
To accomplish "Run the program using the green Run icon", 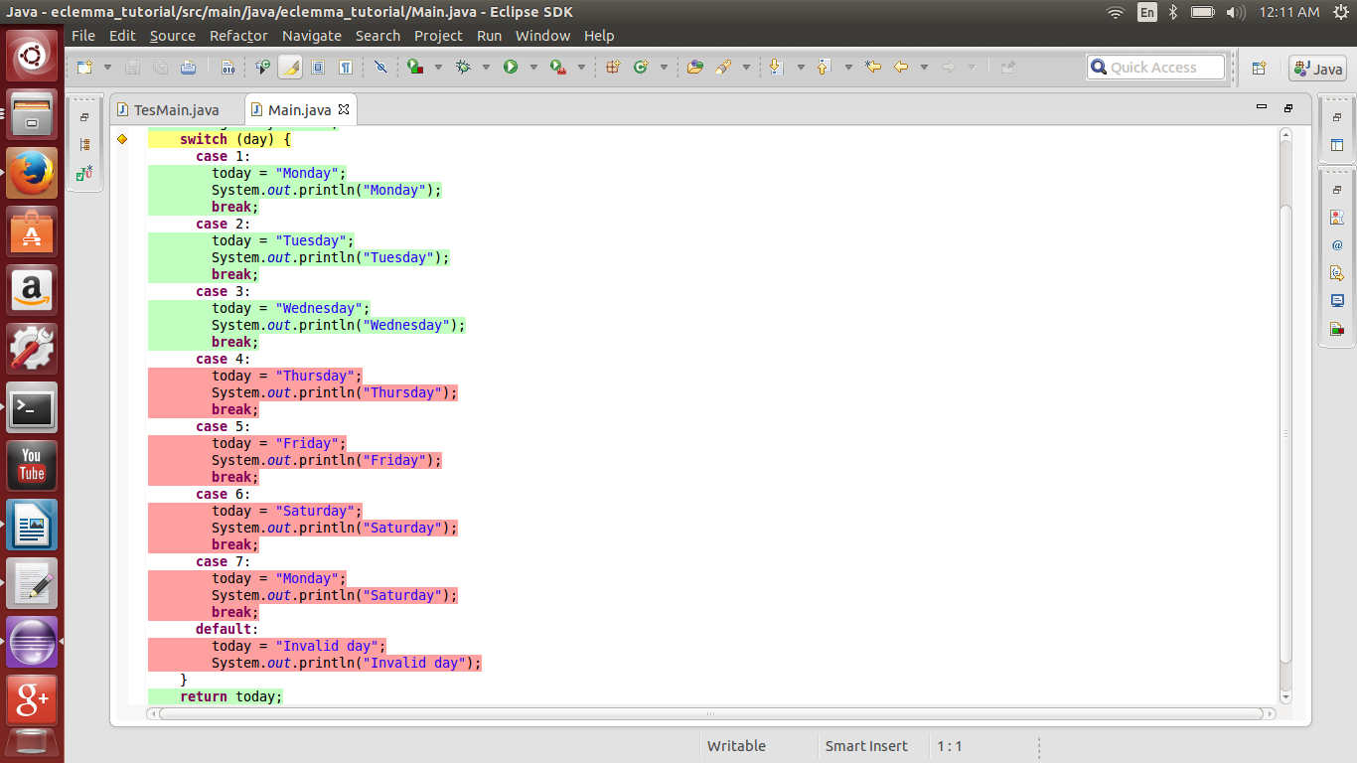I will click(x=511, y=68).
